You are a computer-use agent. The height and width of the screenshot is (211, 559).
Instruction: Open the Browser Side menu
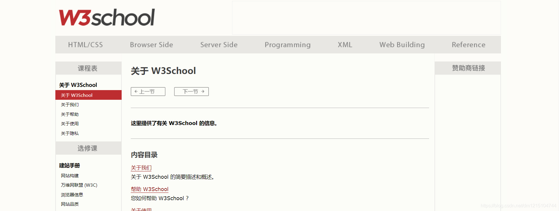(151, 45)
